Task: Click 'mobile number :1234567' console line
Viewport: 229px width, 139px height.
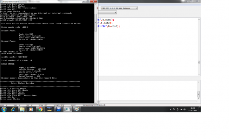Action: (x=15, y=57)
